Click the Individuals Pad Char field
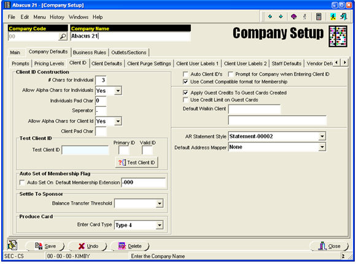The image size is (356, 264). click(101, 101)
